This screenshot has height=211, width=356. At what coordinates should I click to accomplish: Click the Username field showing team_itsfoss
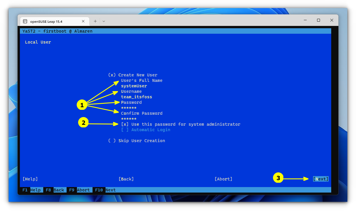tap(136, 97)
